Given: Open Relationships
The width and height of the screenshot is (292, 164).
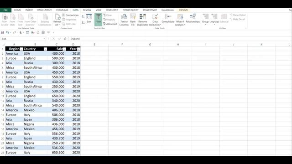Looking at the screenshot, I should click(193, 19).
